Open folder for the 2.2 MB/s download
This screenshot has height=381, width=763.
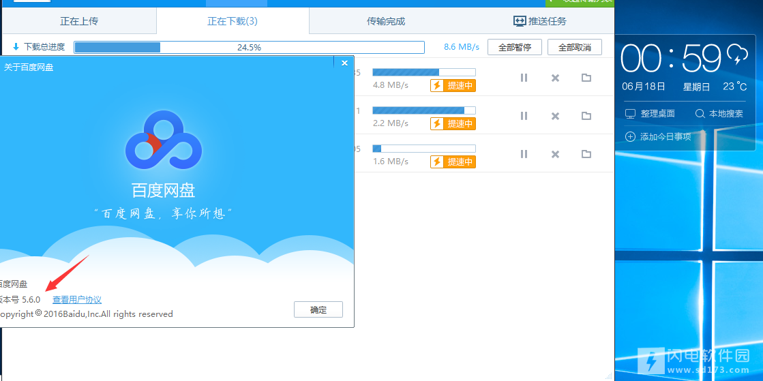(586, 116)
